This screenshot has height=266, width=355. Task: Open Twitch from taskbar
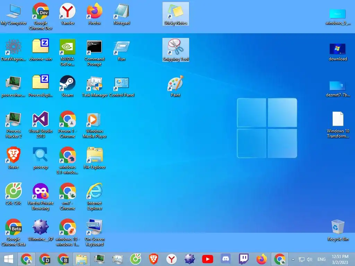coord(244,259)
